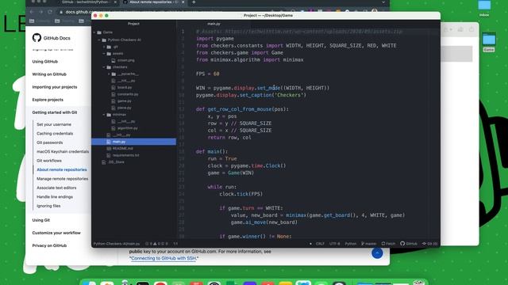Open the GitHub panel from status bar

(409, 244)
